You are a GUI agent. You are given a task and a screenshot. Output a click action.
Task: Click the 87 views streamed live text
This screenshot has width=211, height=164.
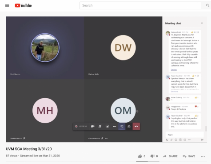[33, 156]
